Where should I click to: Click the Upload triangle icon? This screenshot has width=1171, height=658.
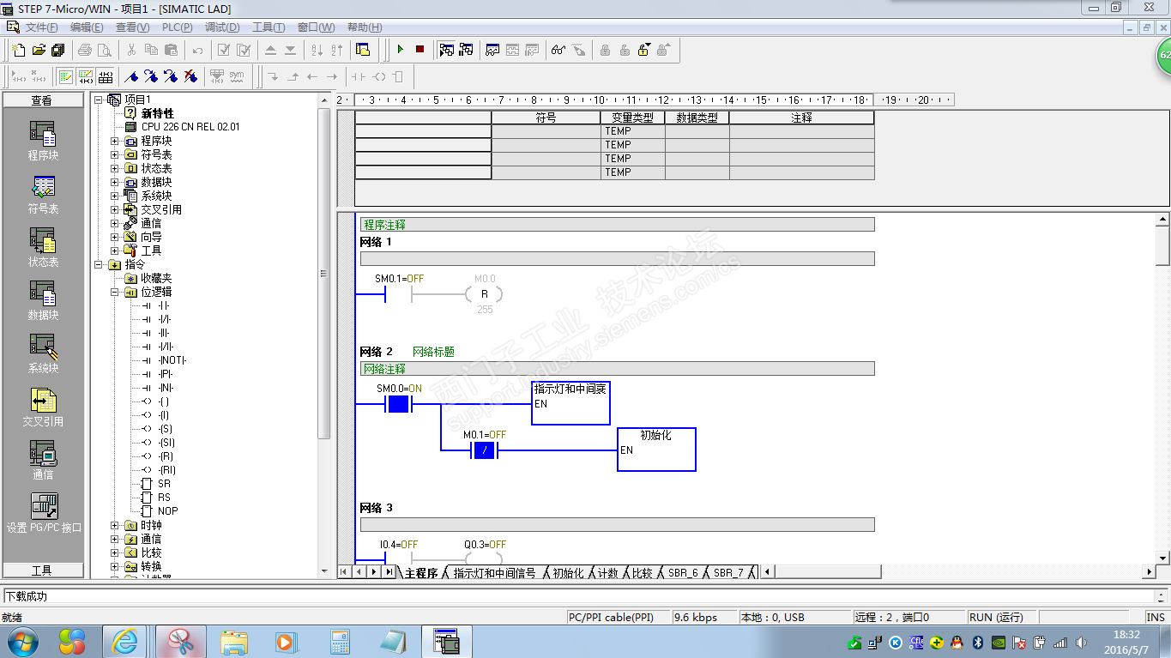(x=270, y=50)
